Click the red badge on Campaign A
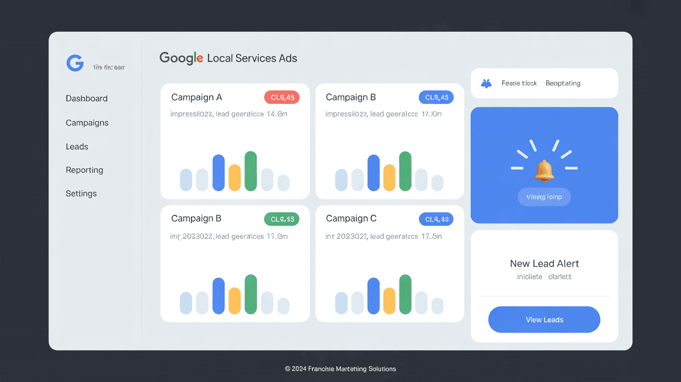681x382 pixels. pos(282,97)
